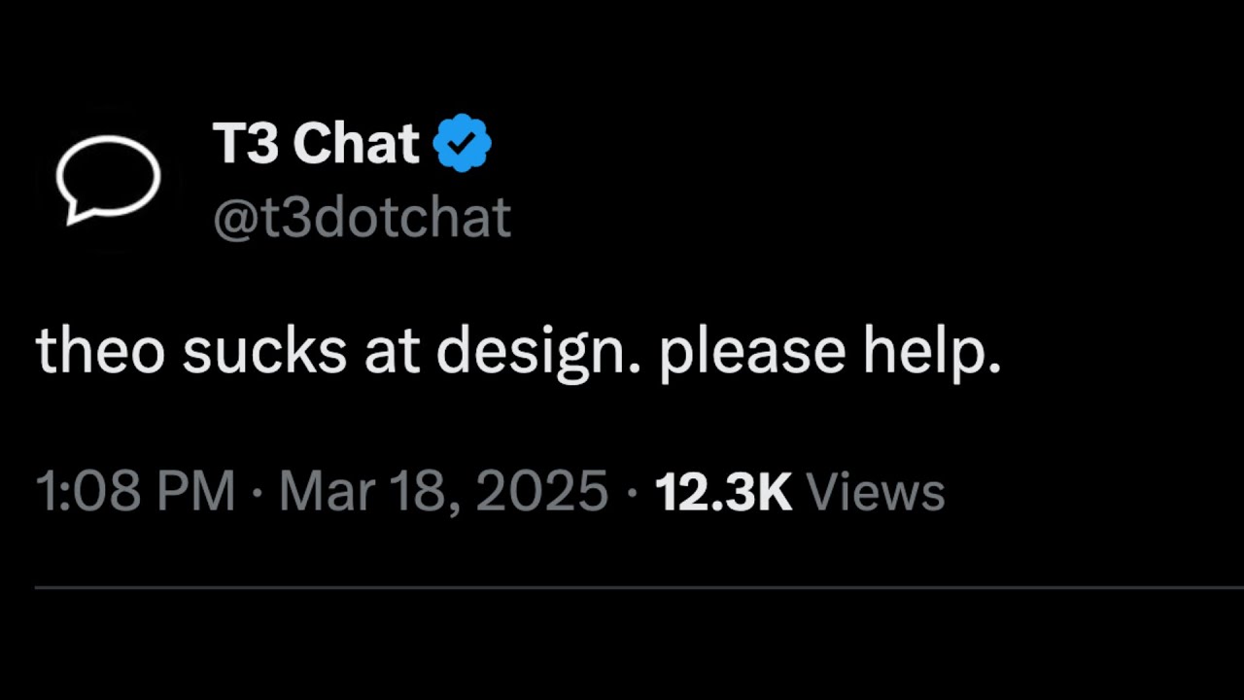This screenshot has width=1244, height=700.
Task: Click the 1:08 PM timestamp
Action: click(135, 491)
